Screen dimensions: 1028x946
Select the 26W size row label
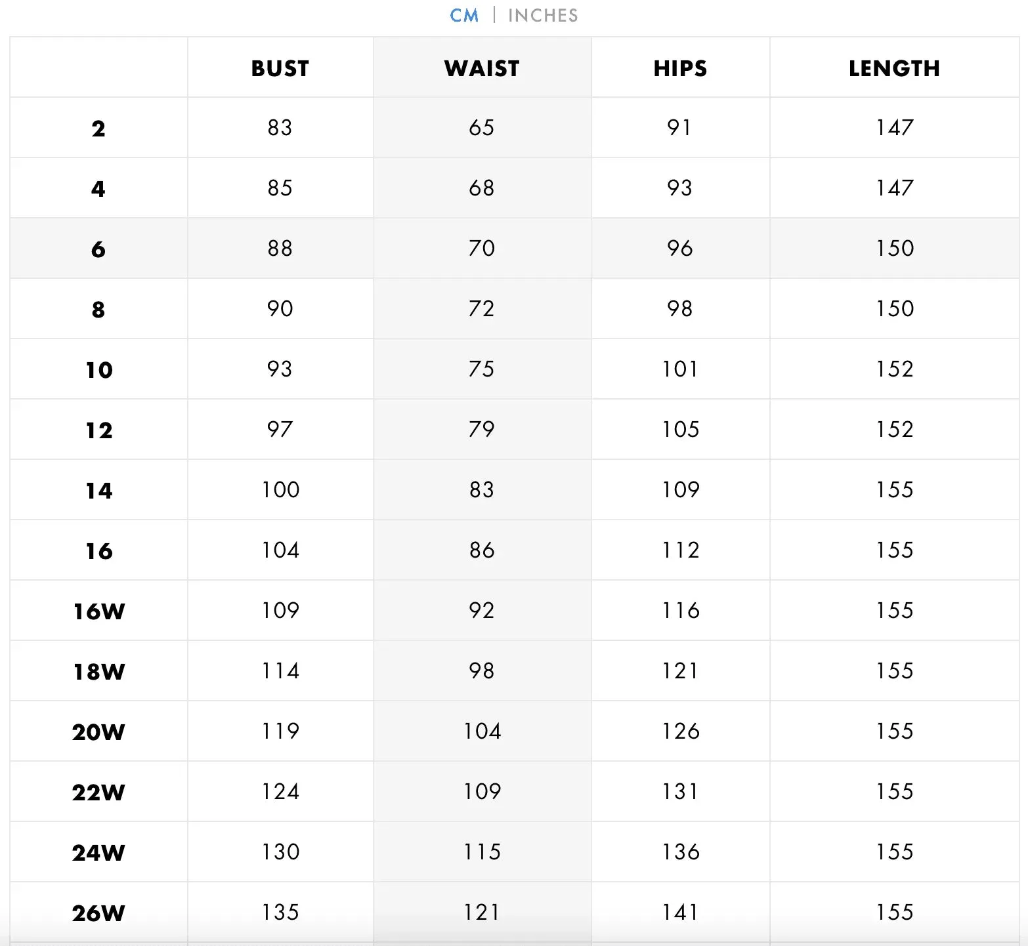(x=98, y=913)
